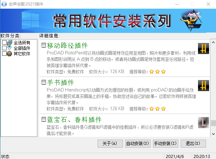Viewport: 216px width, 159px height.
Task: Click the 移动路径插件 three-star rating
Action: [157, 72]
